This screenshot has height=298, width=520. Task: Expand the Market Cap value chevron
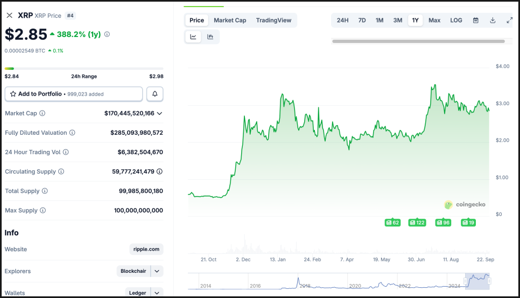[x=159, y=113]
